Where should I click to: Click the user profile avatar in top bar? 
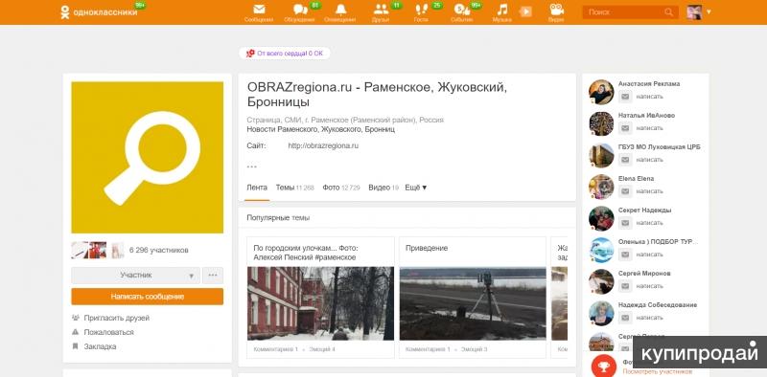click(694, 12)
